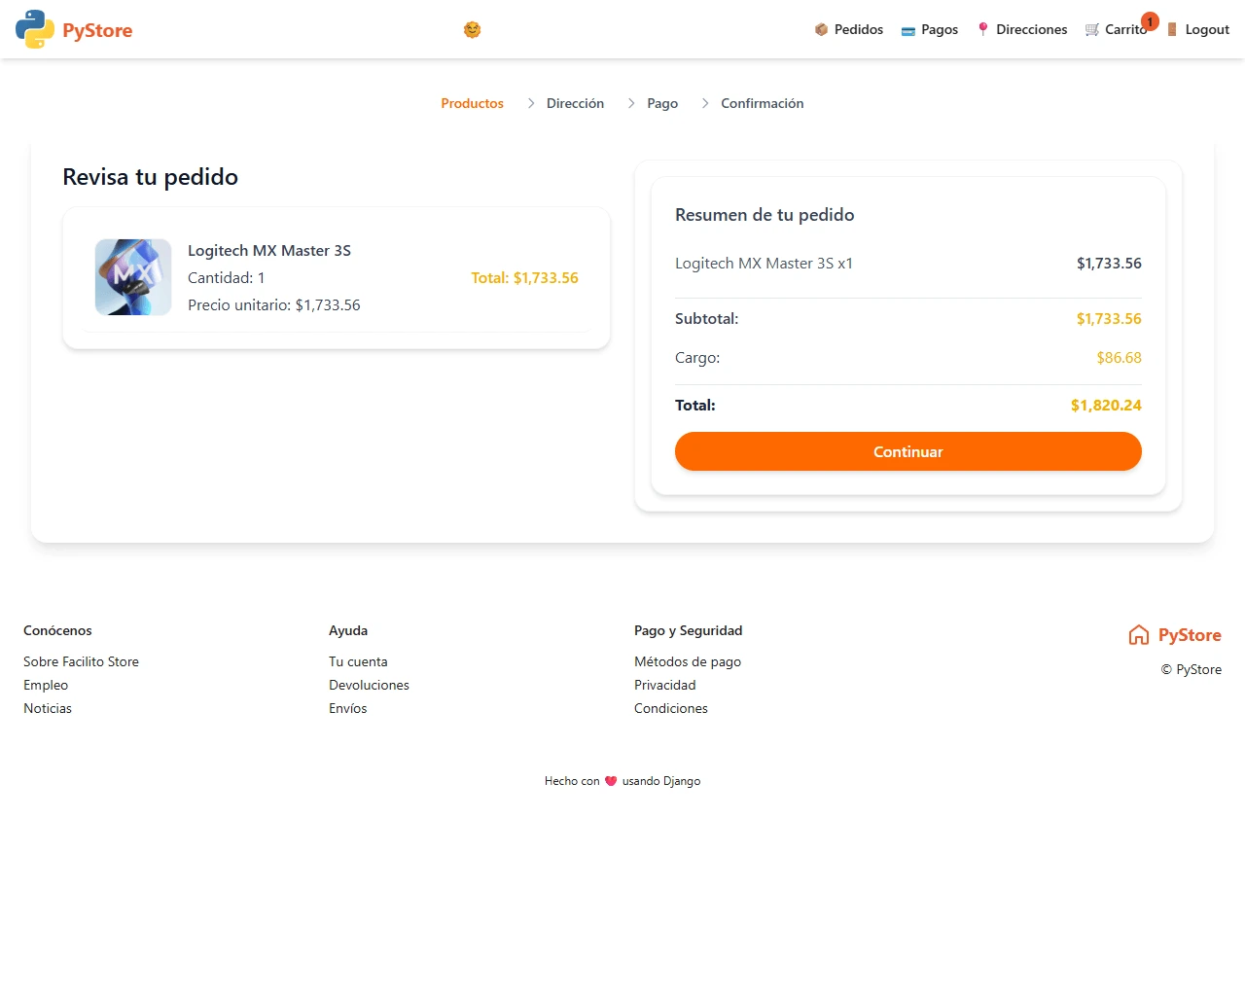Click the Pago y Seguridad footer heading

point(688,630)
